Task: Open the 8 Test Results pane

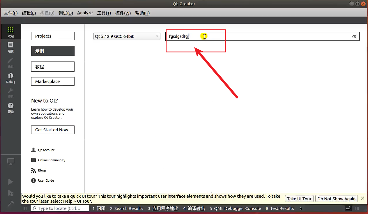Action: coord(280,208)
